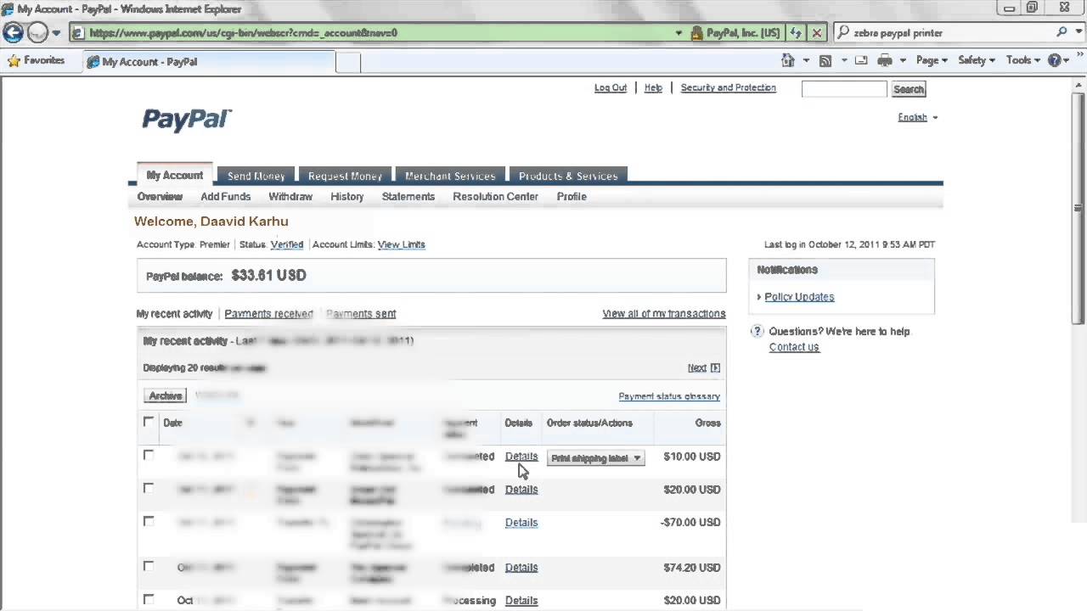Click the Contact us link
Screen dimensions: 1087x611
point(794,347)
